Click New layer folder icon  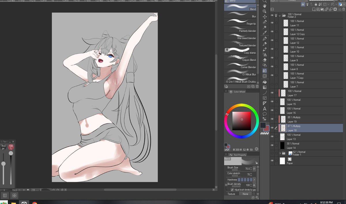click(x=322, y=9)
